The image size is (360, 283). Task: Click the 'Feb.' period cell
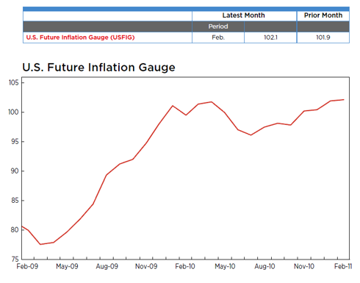pos(218,37)
